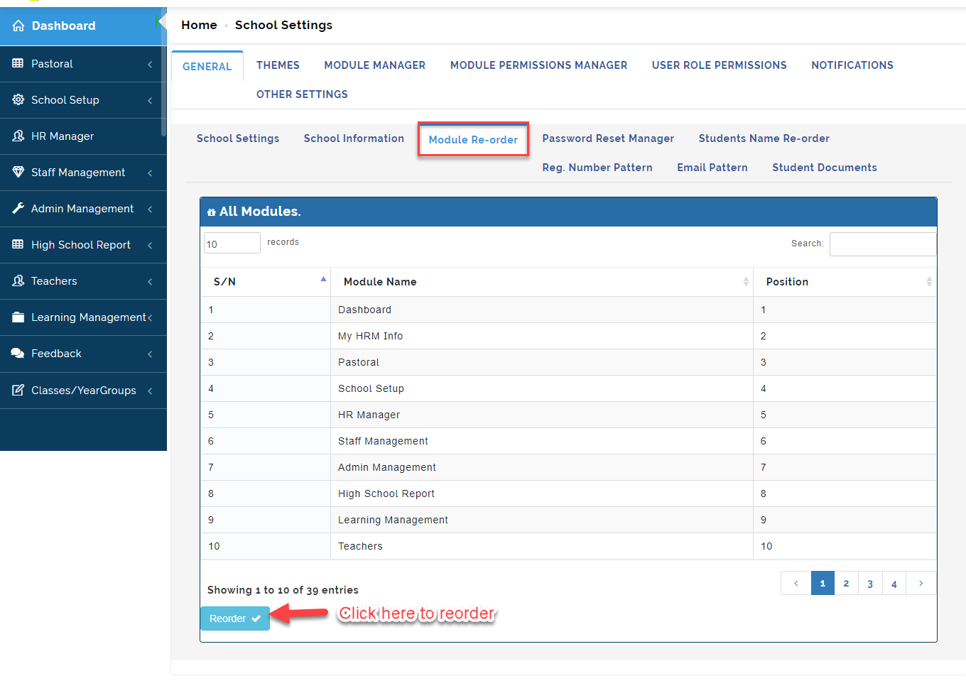Open Reg. Number Pattern sub-tab
The image size is (966, 698).
pos(597,168)
